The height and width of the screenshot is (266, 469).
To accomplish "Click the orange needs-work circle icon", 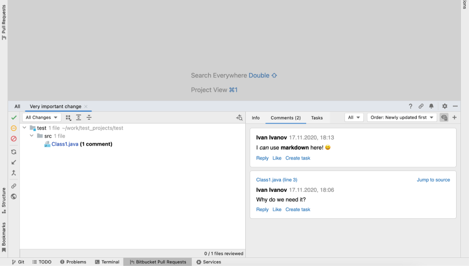I will [14, 128].
